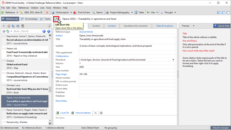Go to next reference with forward arrow
The height and width of the screenshot is (130, 231).
pos(49,31)
